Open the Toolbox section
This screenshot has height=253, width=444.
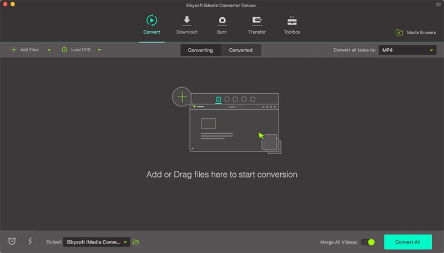(292, 25)
